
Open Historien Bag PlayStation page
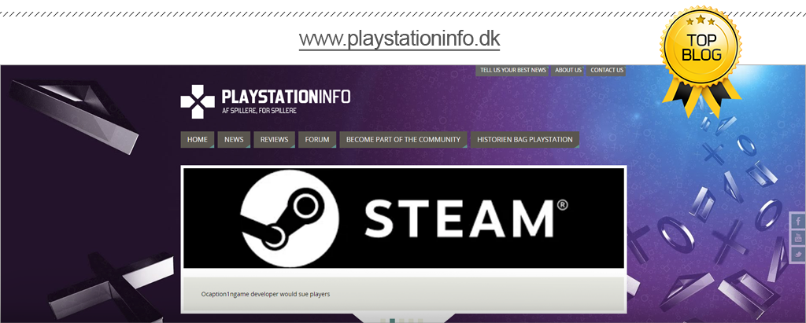point(525,140)
